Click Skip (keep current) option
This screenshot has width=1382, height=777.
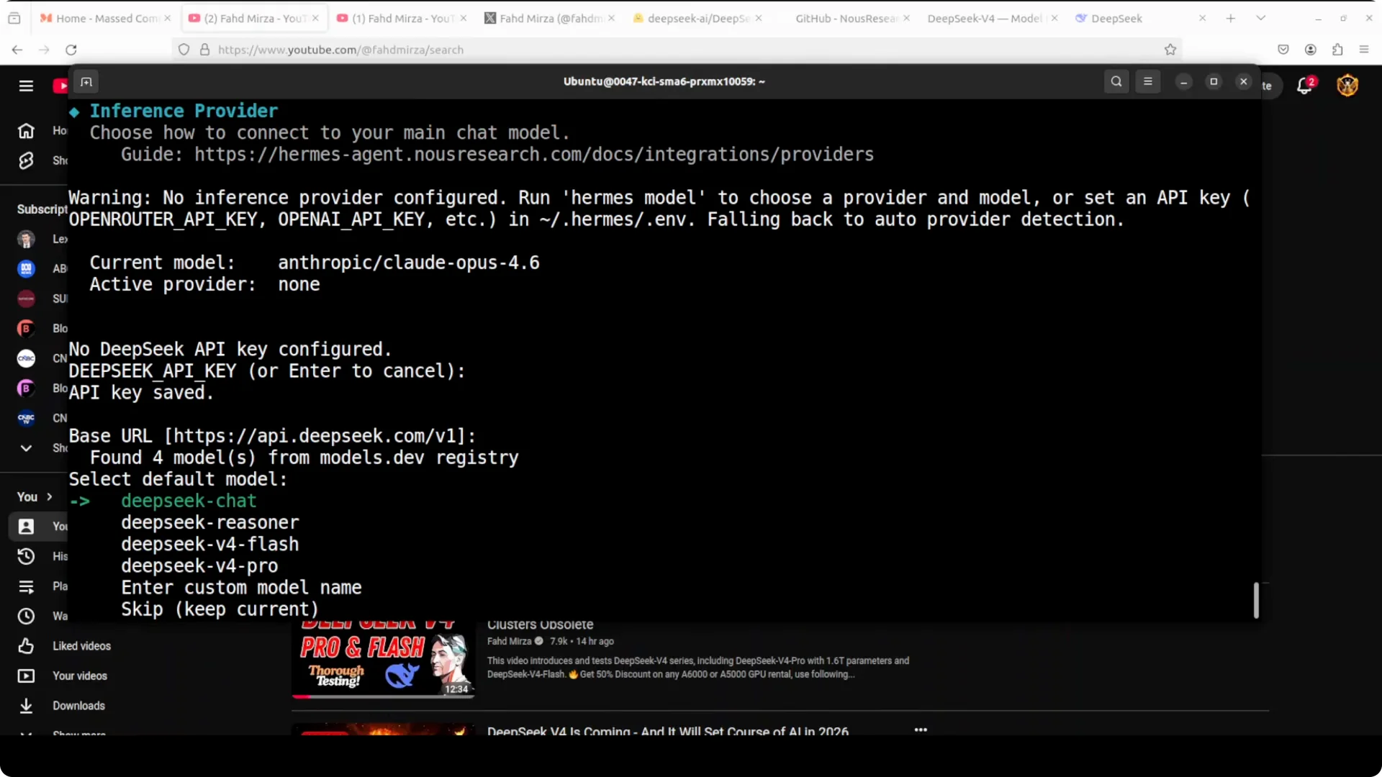click(x=220, y=609)
